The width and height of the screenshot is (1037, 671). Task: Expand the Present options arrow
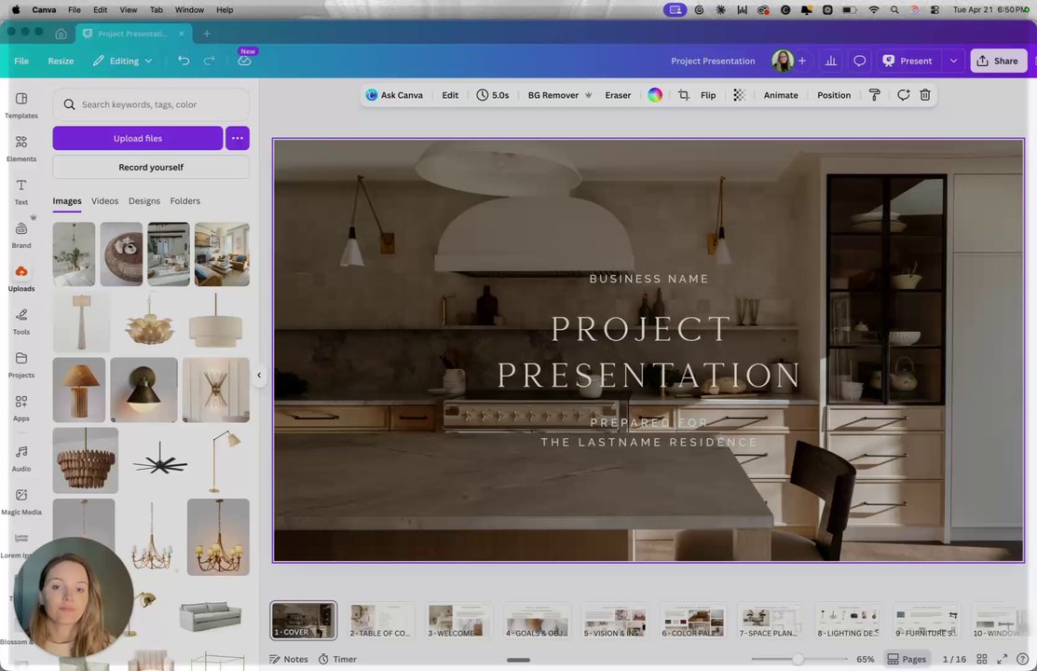[x=953, y=61]
